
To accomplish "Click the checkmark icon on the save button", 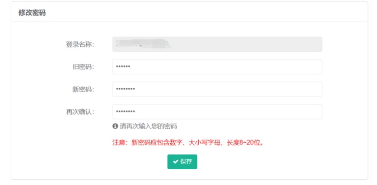I will [x=175, y=162].
